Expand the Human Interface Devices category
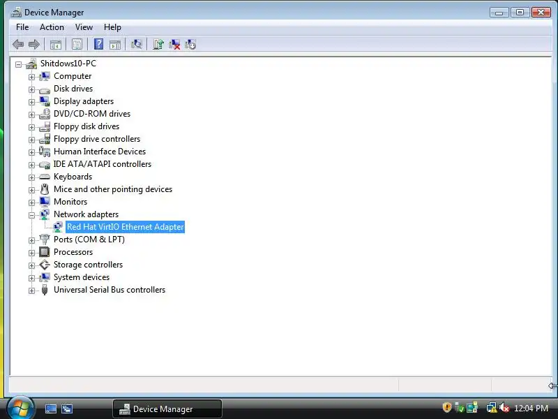This screenshot has width=558, height=419. tap(31, 152)
